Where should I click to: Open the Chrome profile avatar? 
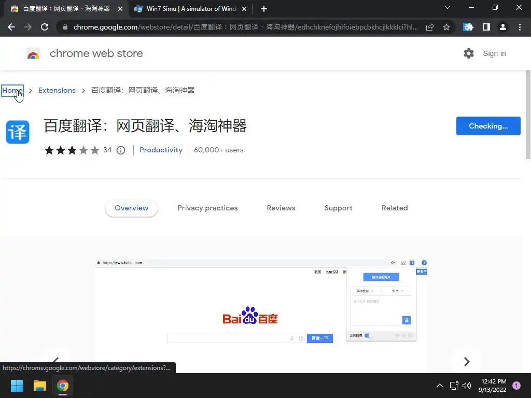pyautogui.click(x=503, y=27)
